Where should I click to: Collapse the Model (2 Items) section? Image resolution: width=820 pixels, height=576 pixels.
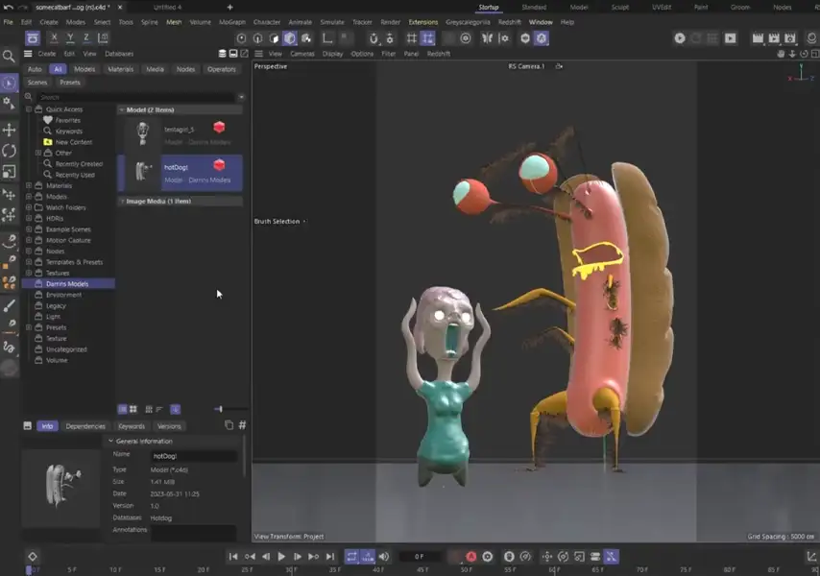[123, 108]
